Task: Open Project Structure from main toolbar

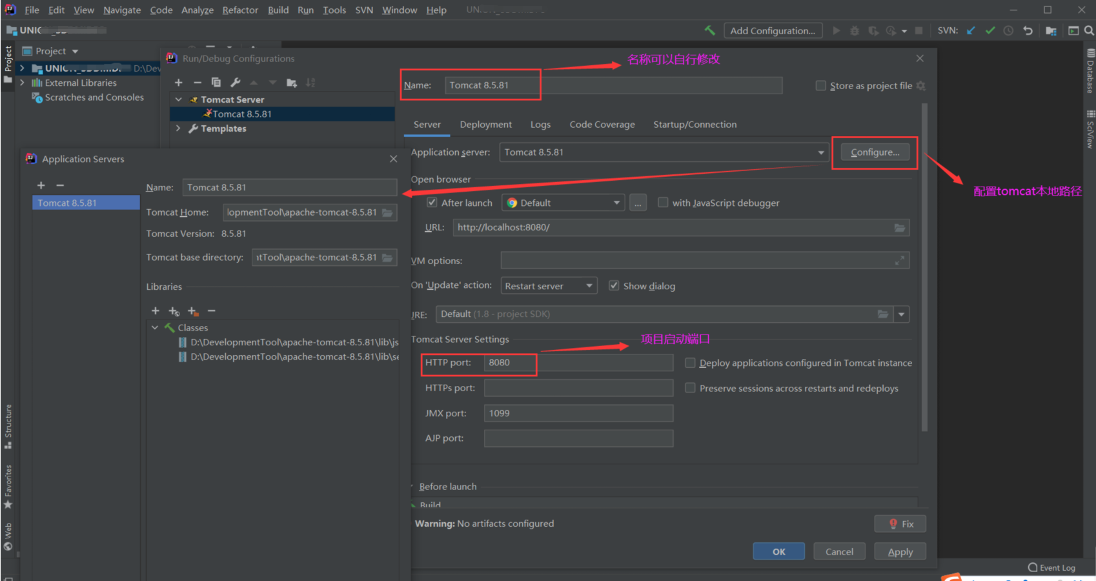Action: pos(1051,30)
